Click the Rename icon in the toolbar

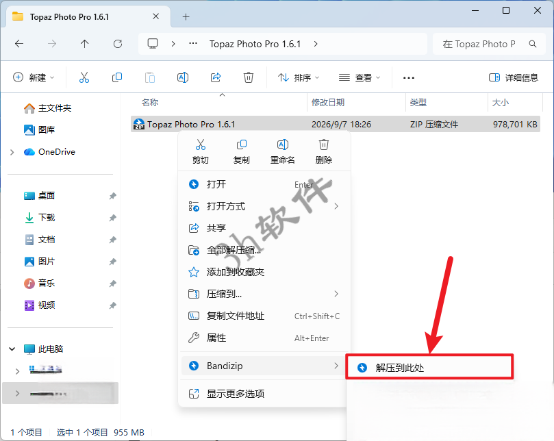click(x=183, y=77)
